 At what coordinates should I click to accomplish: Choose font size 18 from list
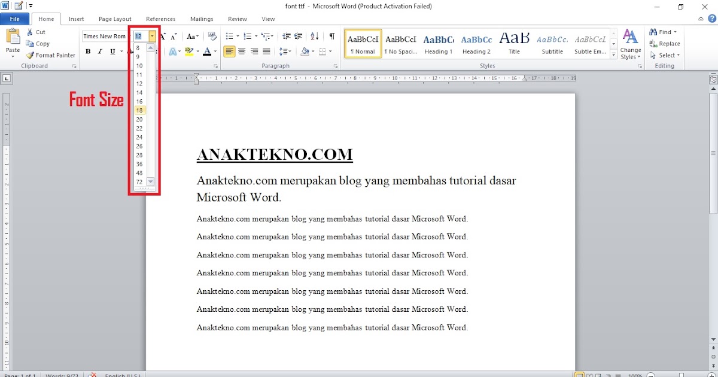coord(140,111)
